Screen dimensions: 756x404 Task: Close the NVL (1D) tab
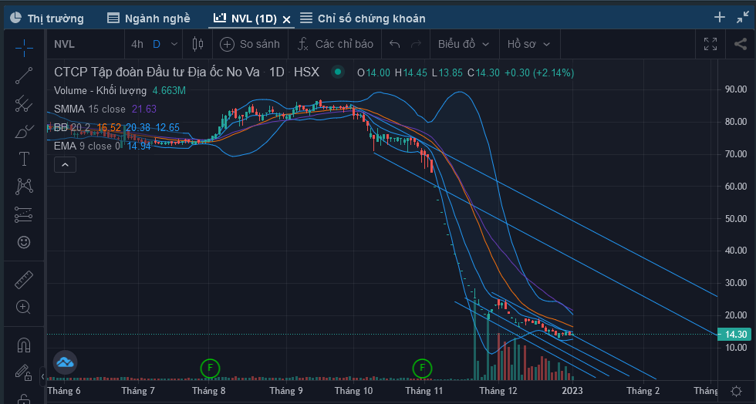click(x=286, y=19)
